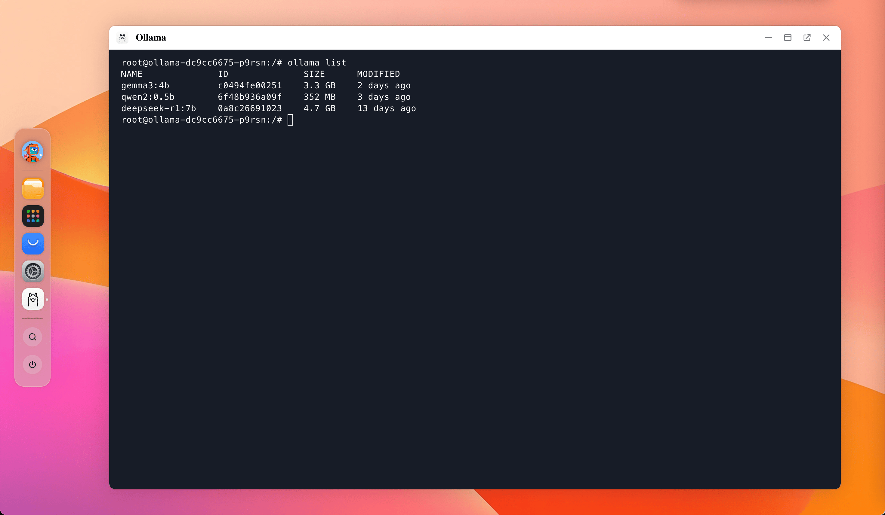Launch the blue Market store icon
Viewport: 885px width, 515px height.
coord(33,243)
